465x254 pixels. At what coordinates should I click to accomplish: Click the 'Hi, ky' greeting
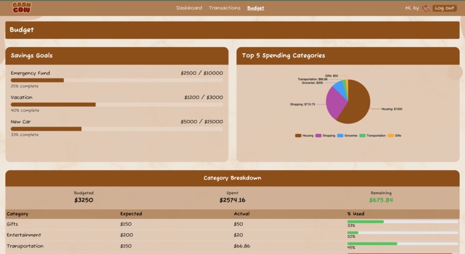pyautogui.click(x=412, y=8)
